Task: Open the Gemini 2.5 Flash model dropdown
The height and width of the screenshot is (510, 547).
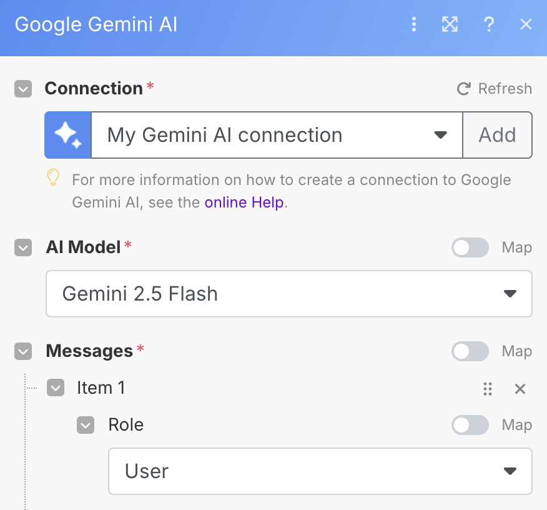Action: (x=289, y=294)
